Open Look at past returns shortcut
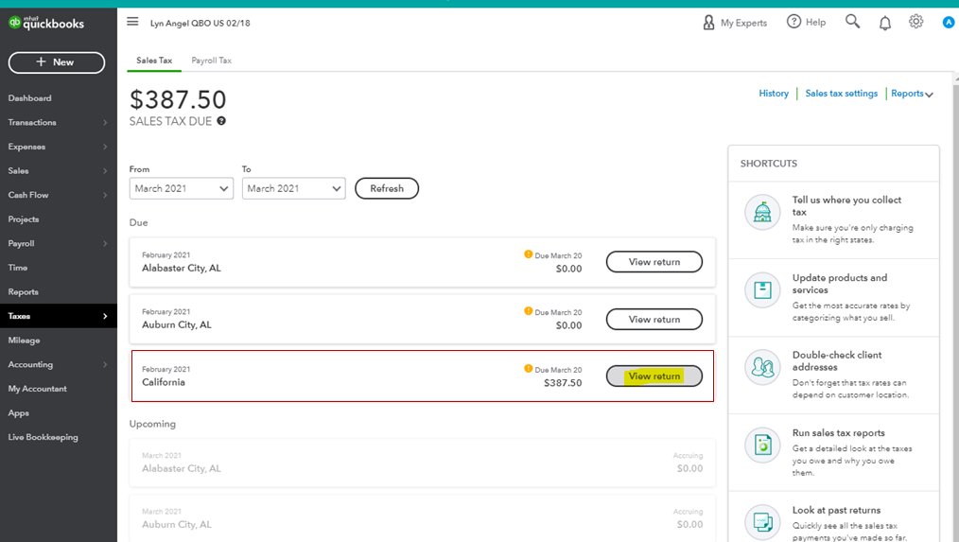 pos(833,517)
